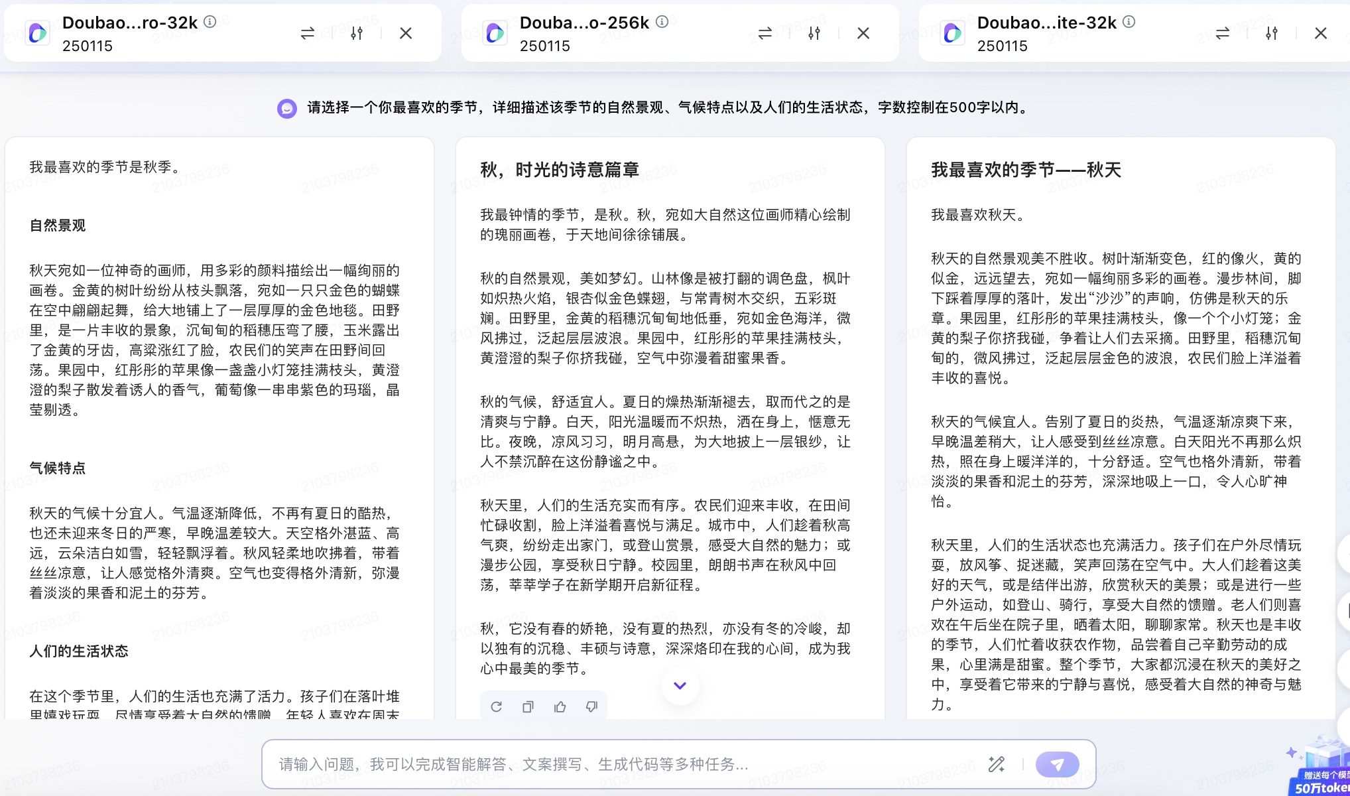Click the prompt text about favorite season
This screenshot has width=1350, height=796.
click(x=668, y=107)
